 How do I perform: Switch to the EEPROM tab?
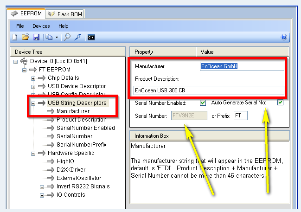(26, 13)
